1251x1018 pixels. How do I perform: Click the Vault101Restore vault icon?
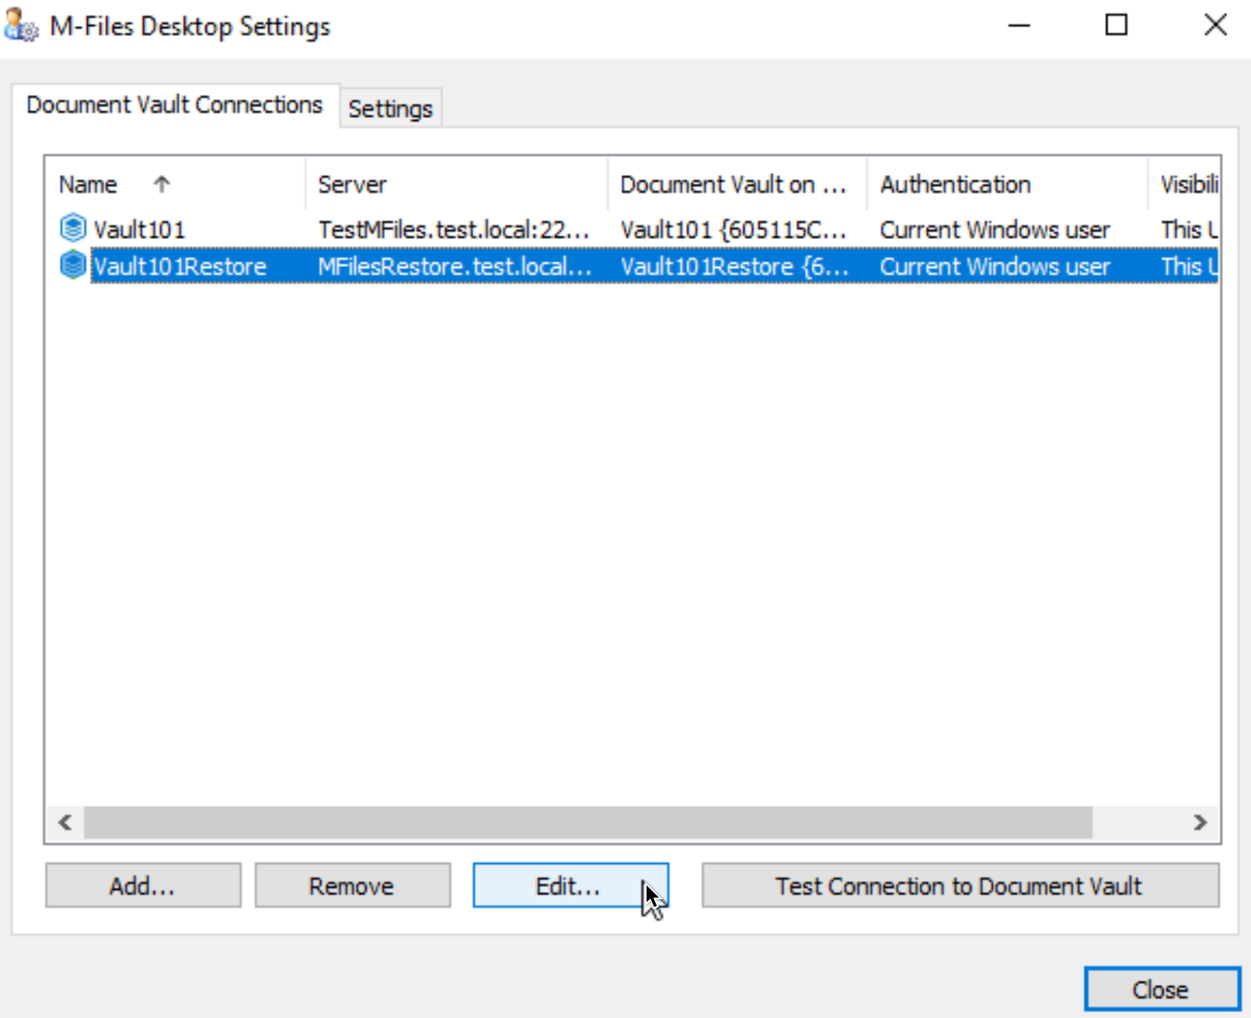tap(73, 266)
